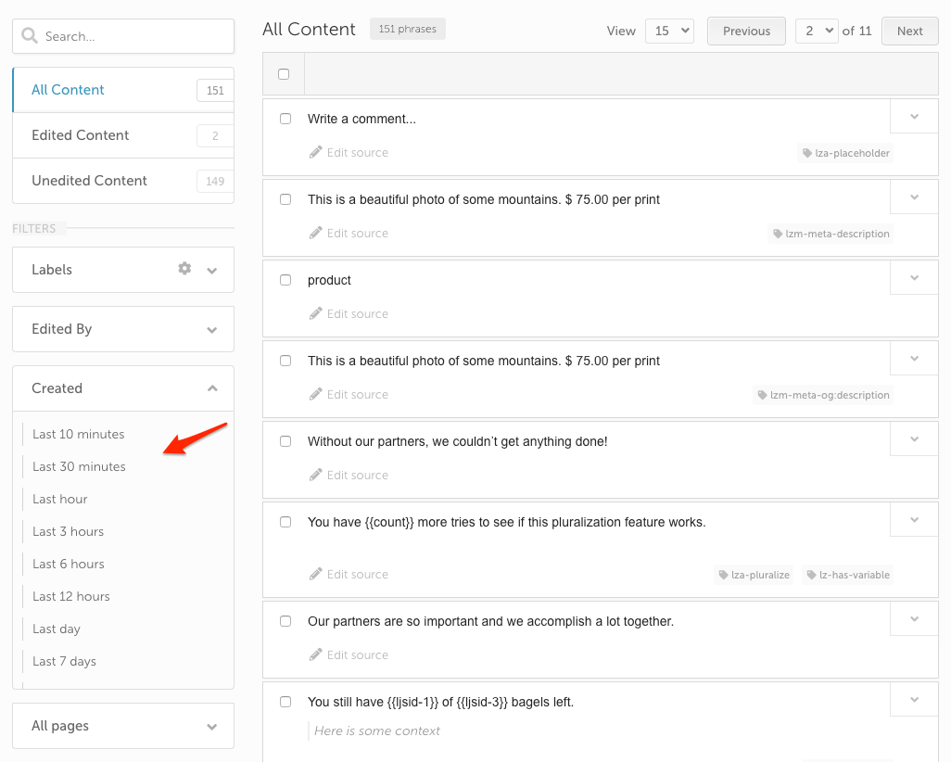Click the lzm-meta-description label tag
The height and width of the screenshot is (762, 951).
(x=831, y=234)
